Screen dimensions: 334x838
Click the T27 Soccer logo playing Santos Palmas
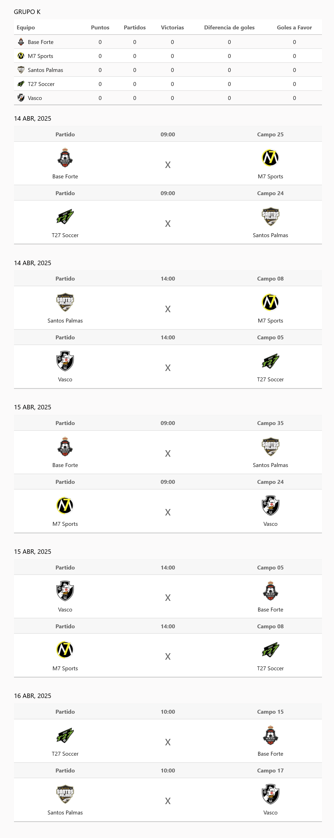coord(65,217)
